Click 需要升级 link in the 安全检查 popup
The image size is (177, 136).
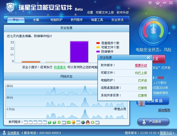coord(141,65)
